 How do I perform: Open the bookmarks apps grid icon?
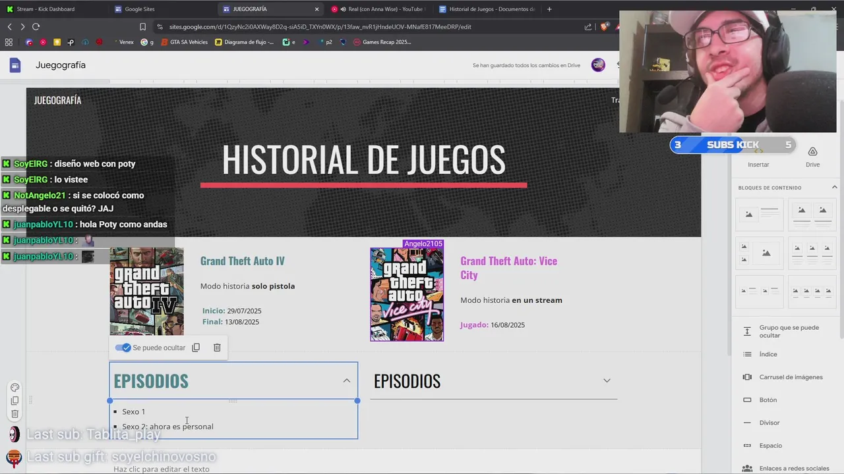tap(9, 42)
